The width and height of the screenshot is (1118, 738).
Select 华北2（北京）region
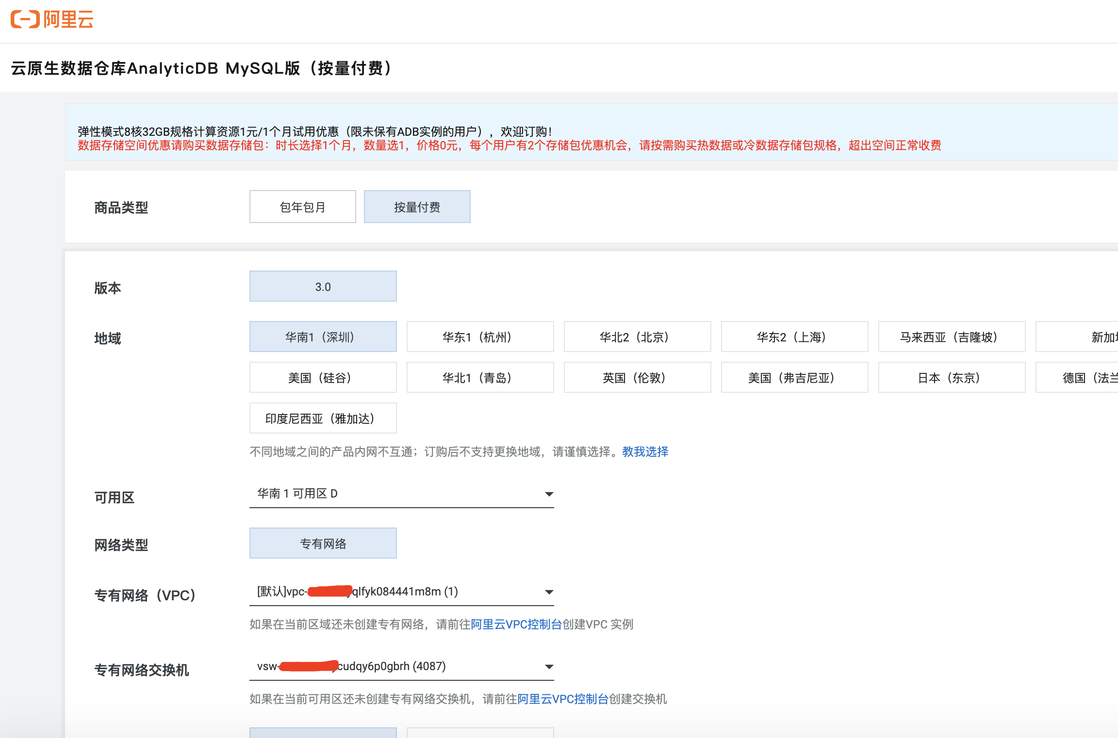click(637, 337)
